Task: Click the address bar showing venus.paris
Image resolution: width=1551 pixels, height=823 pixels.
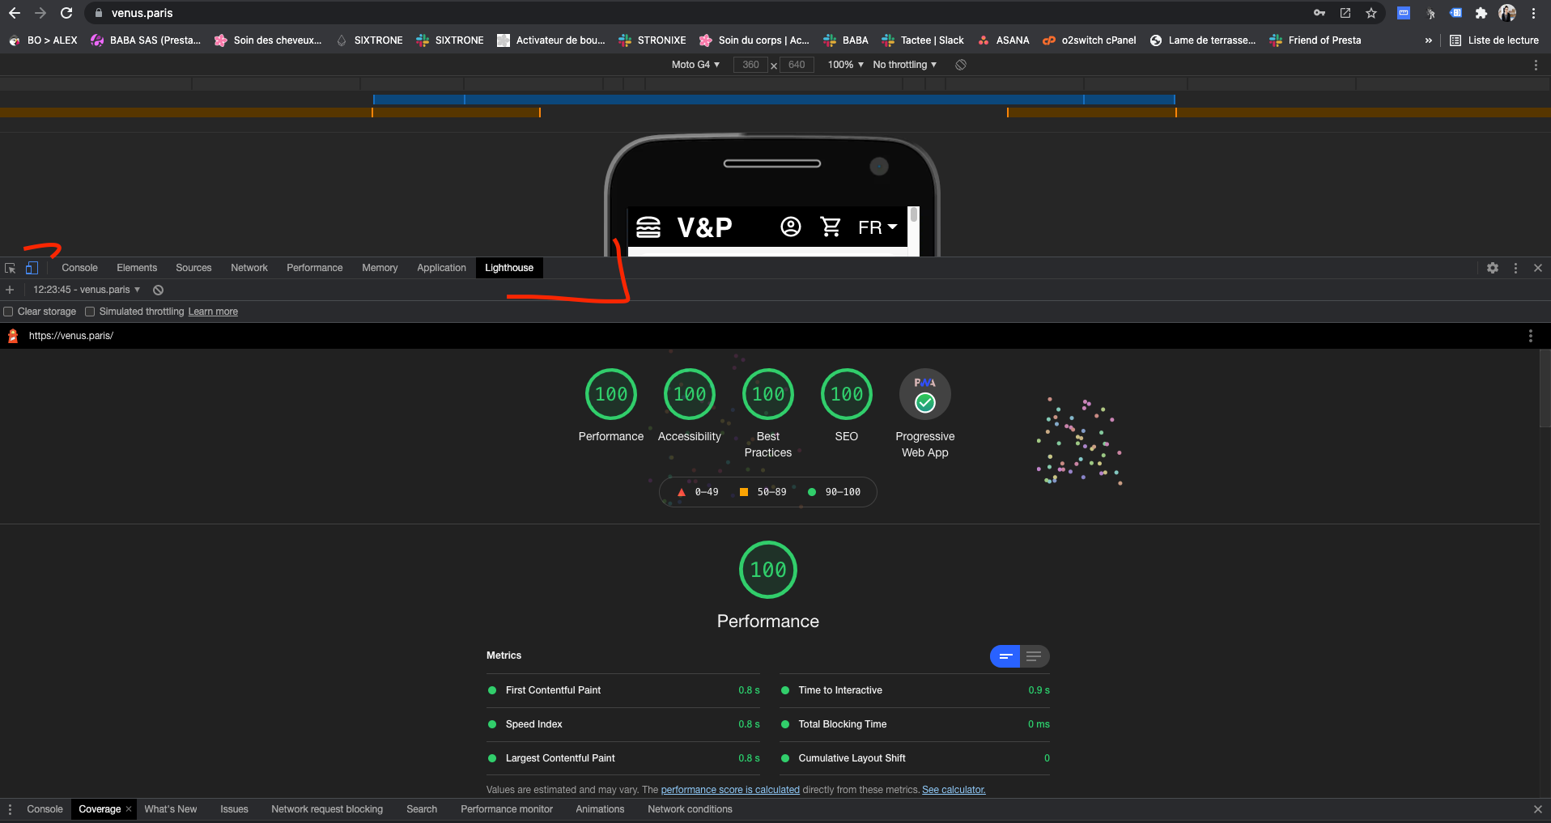Action: 696,13
